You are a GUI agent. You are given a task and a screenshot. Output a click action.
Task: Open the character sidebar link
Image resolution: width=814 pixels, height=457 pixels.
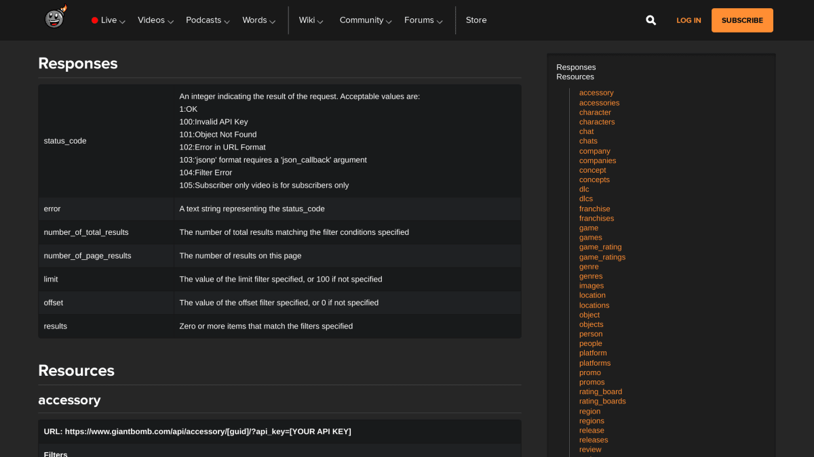(x=595, y=112)
